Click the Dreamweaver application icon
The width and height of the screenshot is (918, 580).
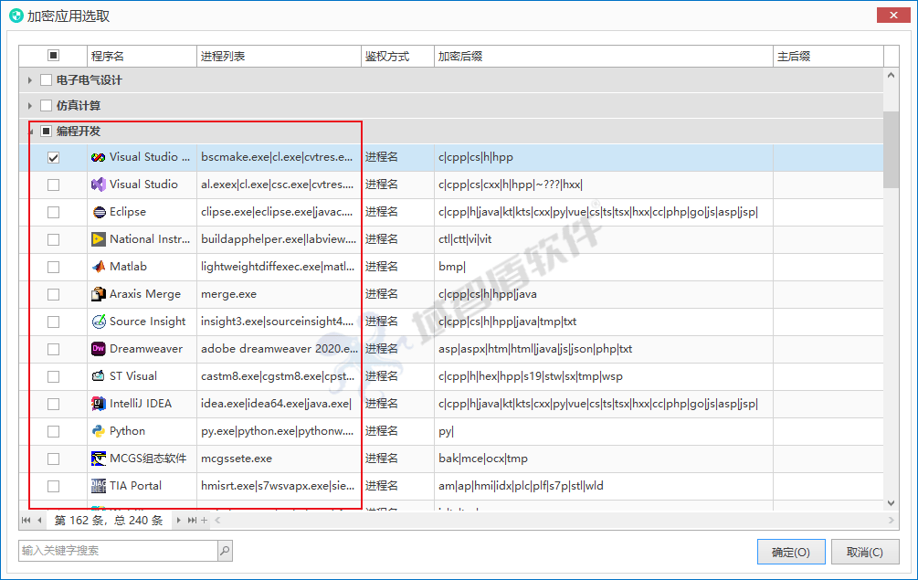pos(99,349)
